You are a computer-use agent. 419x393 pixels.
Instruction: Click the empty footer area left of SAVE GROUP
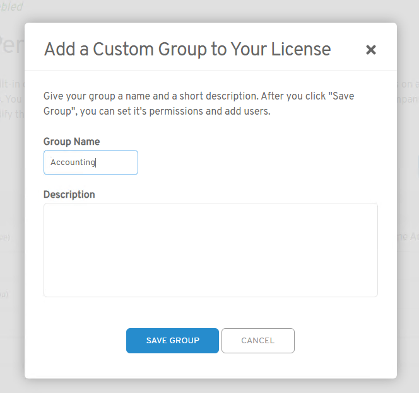coord(76,341)
